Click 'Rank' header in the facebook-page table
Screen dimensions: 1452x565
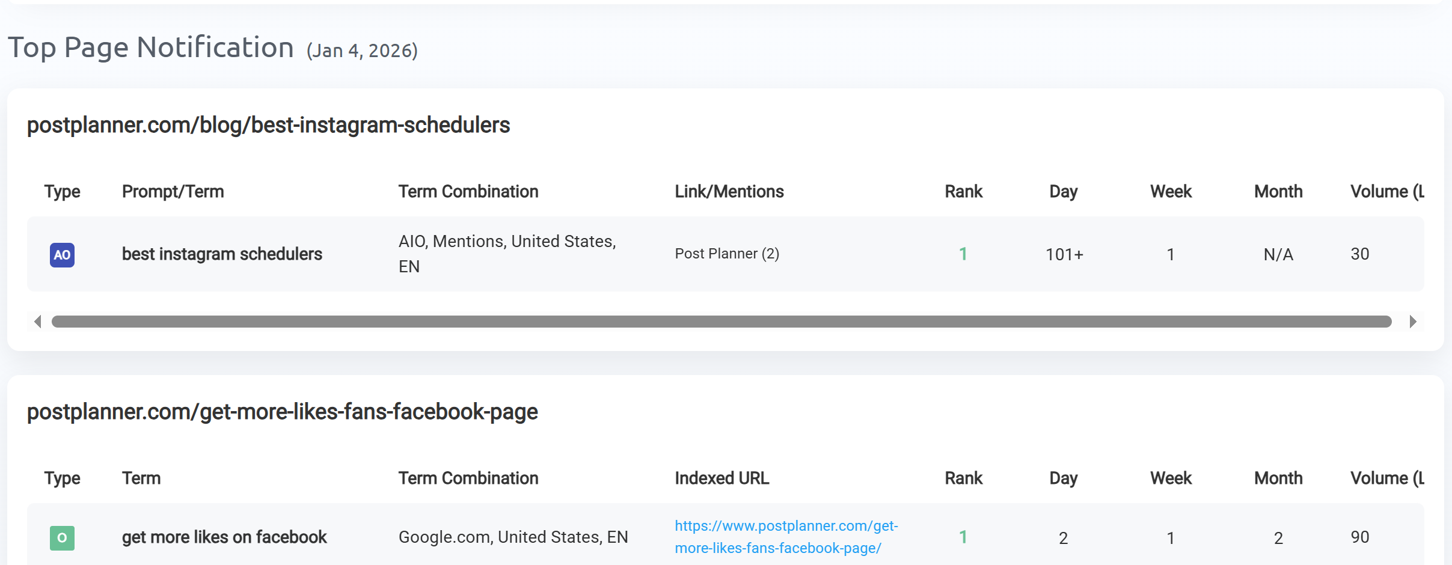964,478
